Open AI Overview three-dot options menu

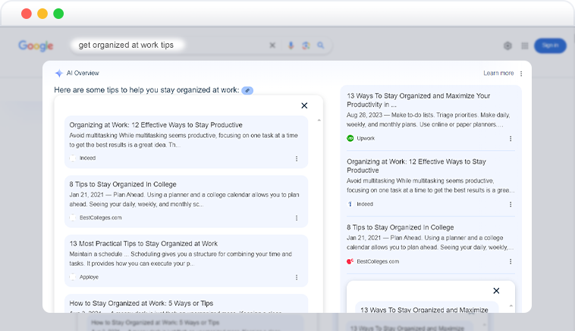(x=521, y=73)
